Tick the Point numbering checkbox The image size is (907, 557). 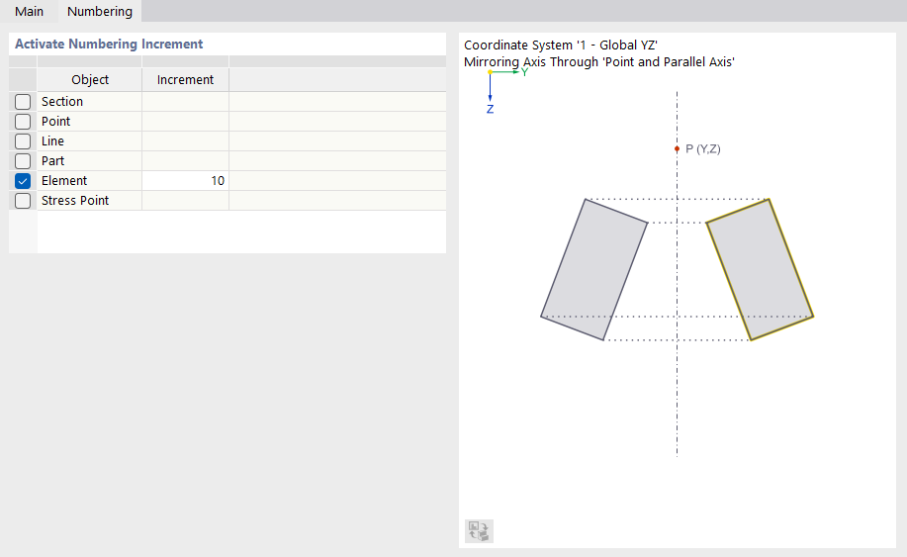pos(23,122)
